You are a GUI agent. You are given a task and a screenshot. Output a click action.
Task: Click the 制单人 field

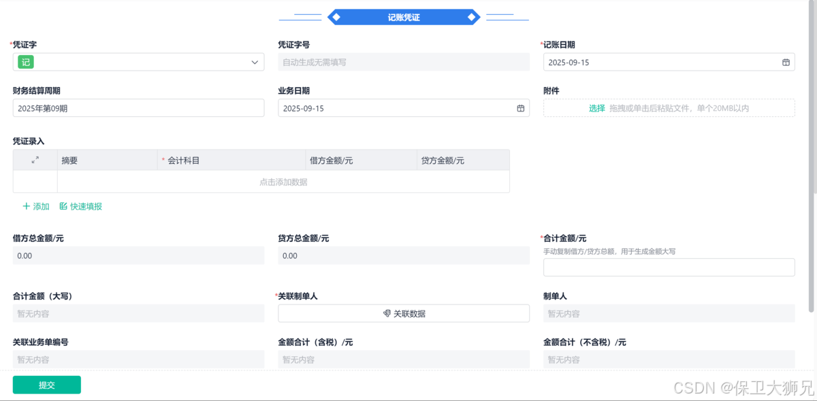(669, 313)
